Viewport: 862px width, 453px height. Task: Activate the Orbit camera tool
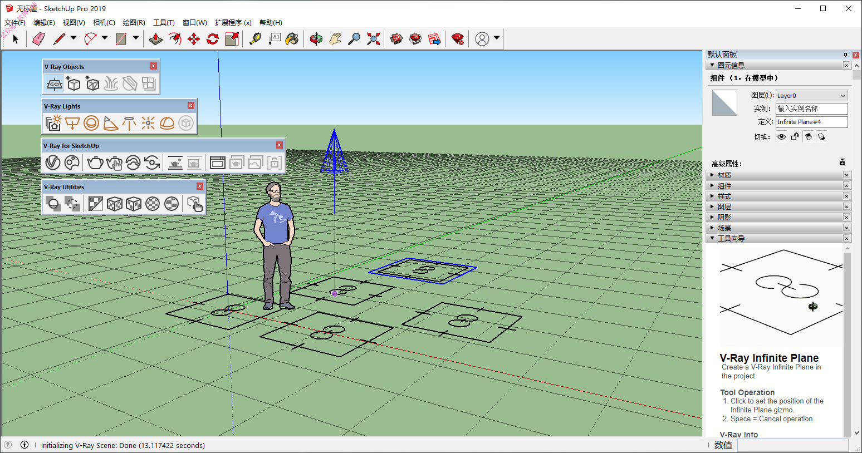click(316, 39)
